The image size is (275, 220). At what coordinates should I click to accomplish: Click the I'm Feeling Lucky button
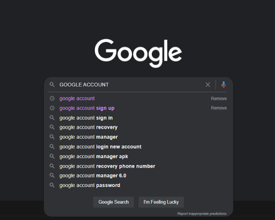coord(161,202)
